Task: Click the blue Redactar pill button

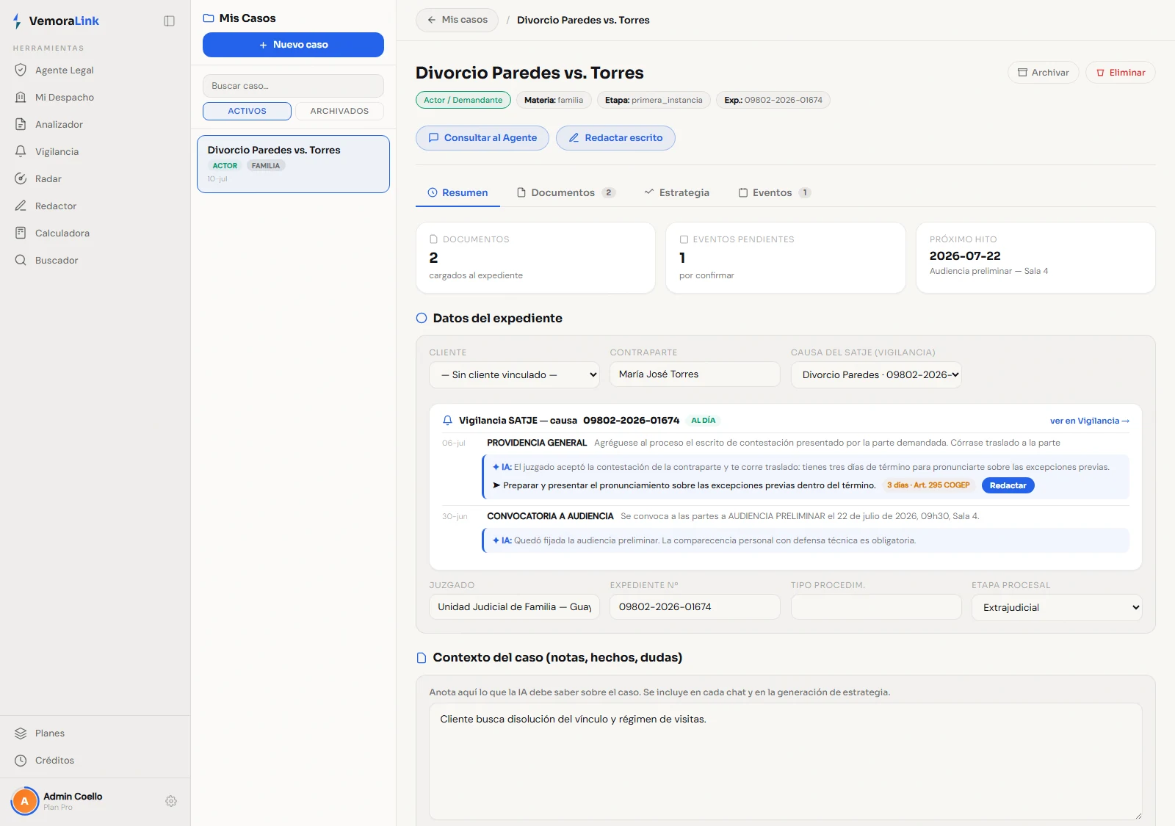Action: pos(1008,486)
